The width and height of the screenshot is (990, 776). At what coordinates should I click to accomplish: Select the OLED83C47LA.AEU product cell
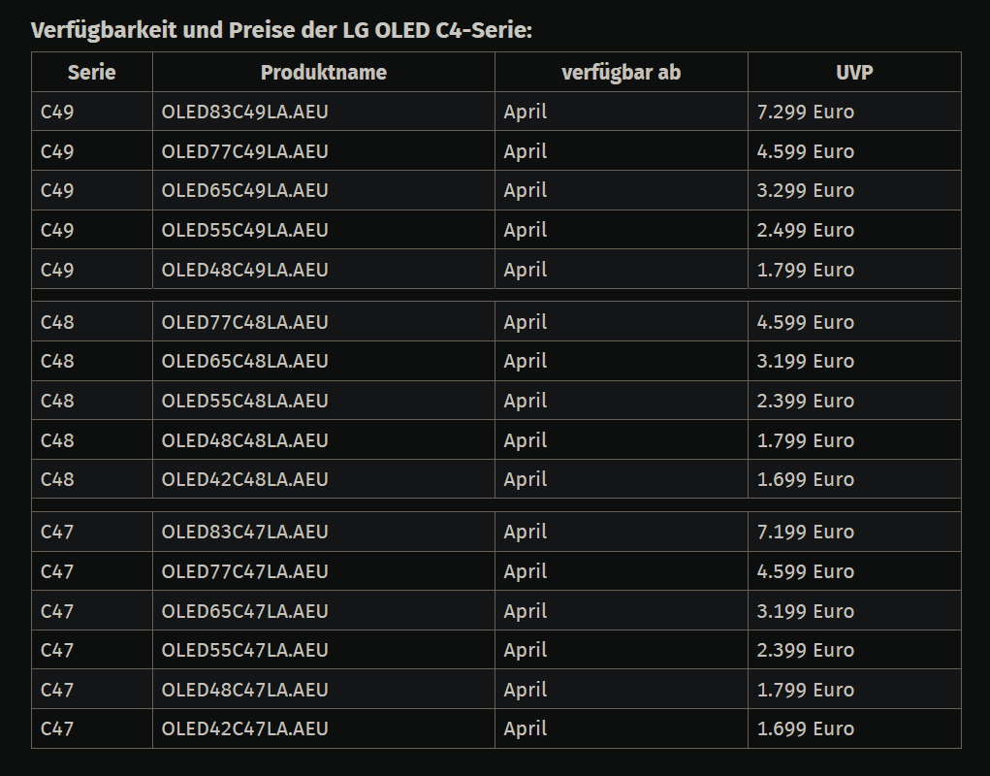click(245, 532)
